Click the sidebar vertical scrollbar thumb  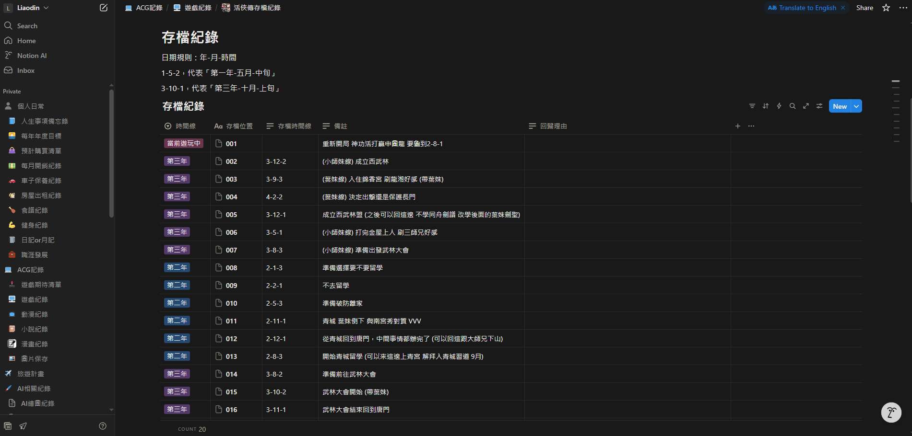(111, 153)
